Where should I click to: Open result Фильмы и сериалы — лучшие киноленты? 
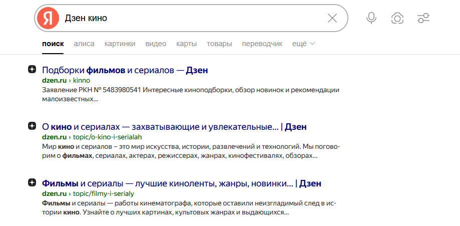point(182,184)
